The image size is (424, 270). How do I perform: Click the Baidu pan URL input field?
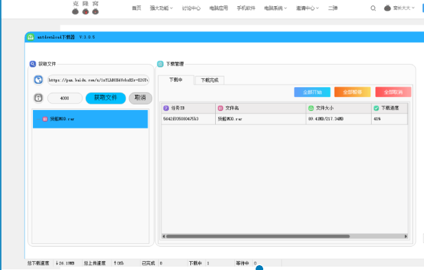98,80
